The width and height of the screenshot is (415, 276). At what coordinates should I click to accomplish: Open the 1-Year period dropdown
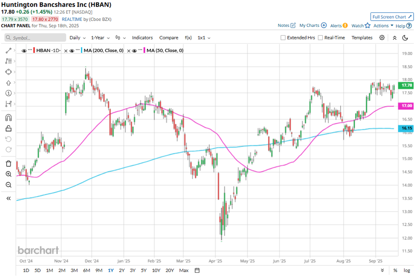100,38
